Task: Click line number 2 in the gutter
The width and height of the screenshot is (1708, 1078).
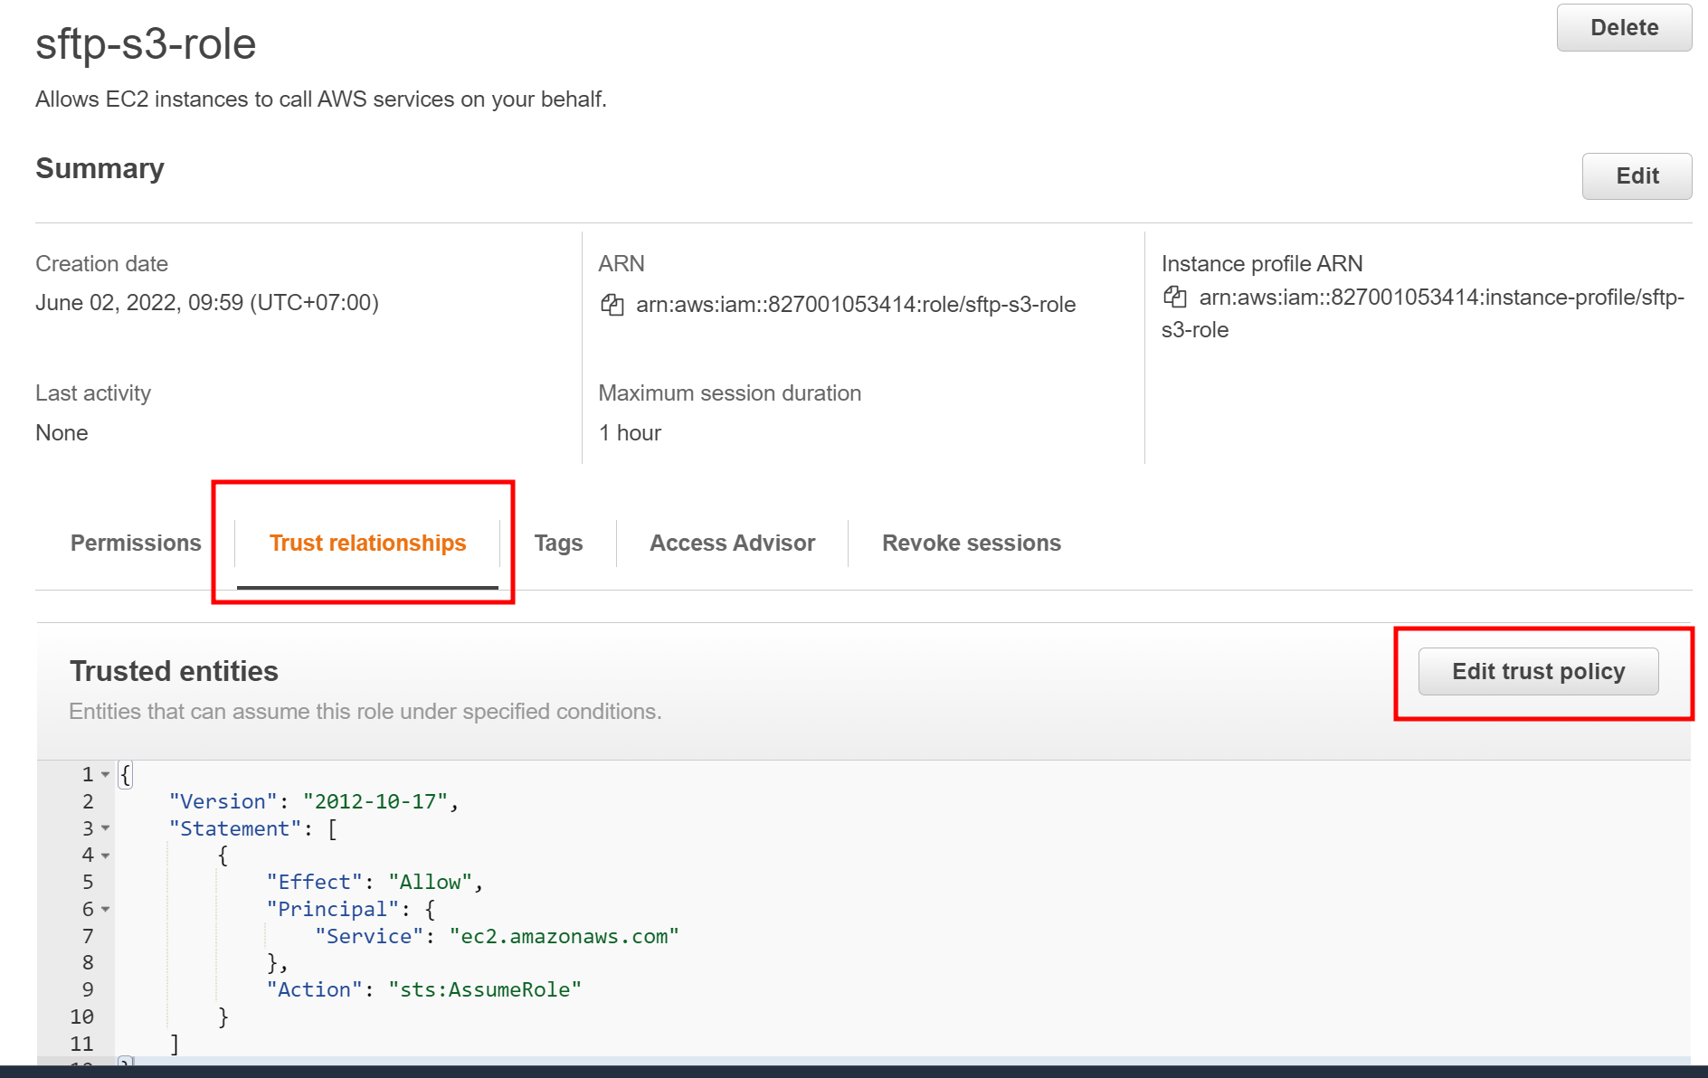Action: click(x=88, y=801)
